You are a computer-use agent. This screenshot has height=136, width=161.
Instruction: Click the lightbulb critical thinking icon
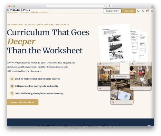[x=12, y=94]
